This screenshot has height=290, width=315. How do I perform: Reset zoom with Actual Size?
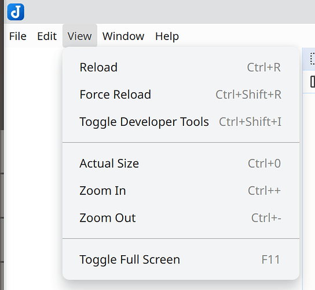[181, 163]
